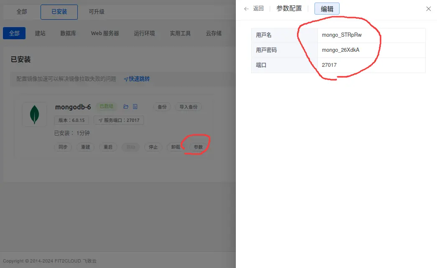Open parameters via the 参数 button
This screenshot has height=268, width=437.
[x=198, y=147]
